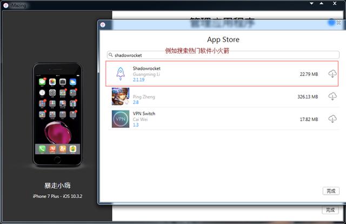The width and height of the screenshot is (346, 224).
Task: Download the Ping Zheng game via cloud icon
Action: 332,96
